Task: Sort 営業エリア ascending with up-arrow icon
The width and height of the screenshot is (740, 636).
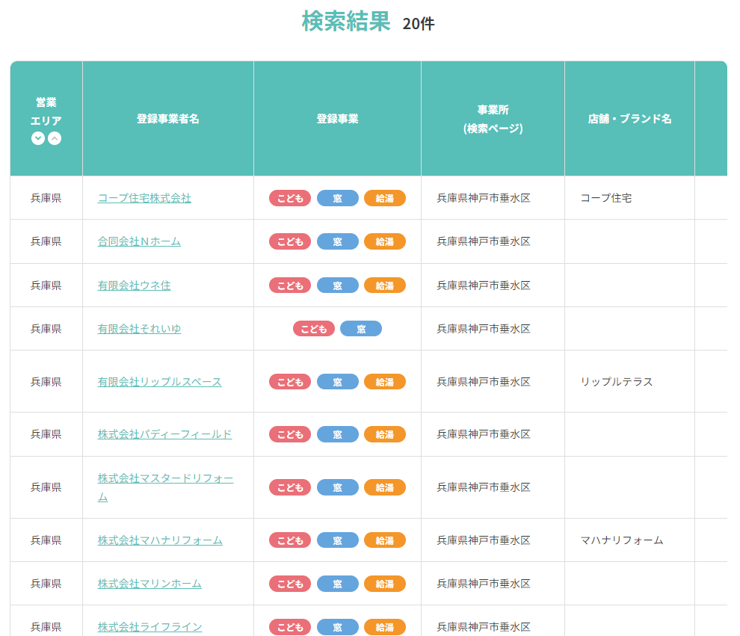Action: [55, 138]
